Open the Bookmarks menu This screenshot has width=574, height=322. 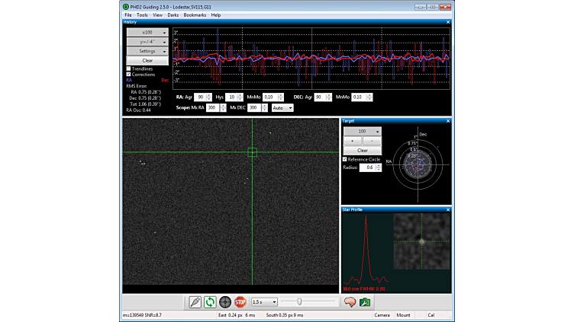coord(195,14)
